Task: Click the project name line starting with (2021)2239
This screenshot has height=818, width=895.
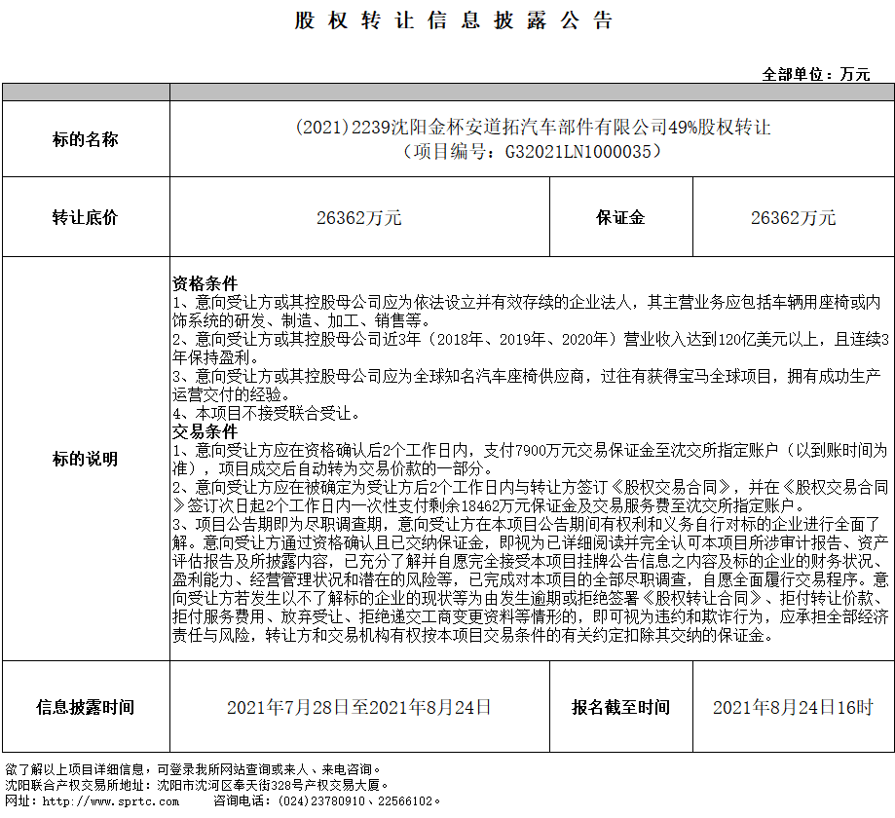Action: [x=532, y=128]
